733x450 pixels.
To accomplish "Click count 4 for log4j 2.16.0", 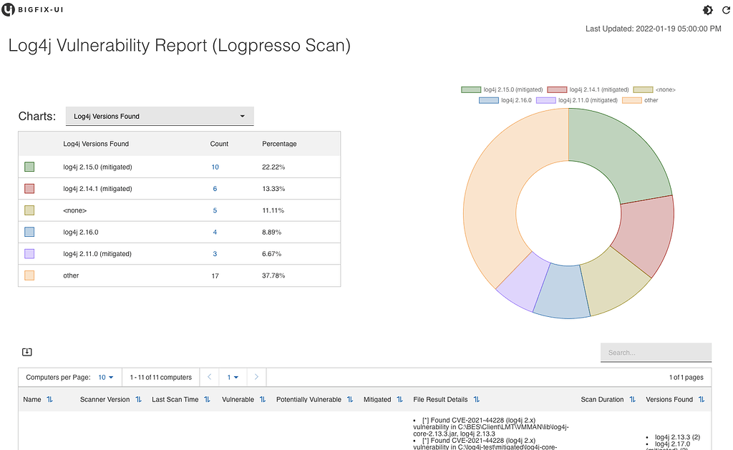I will (x=215, y=232).
